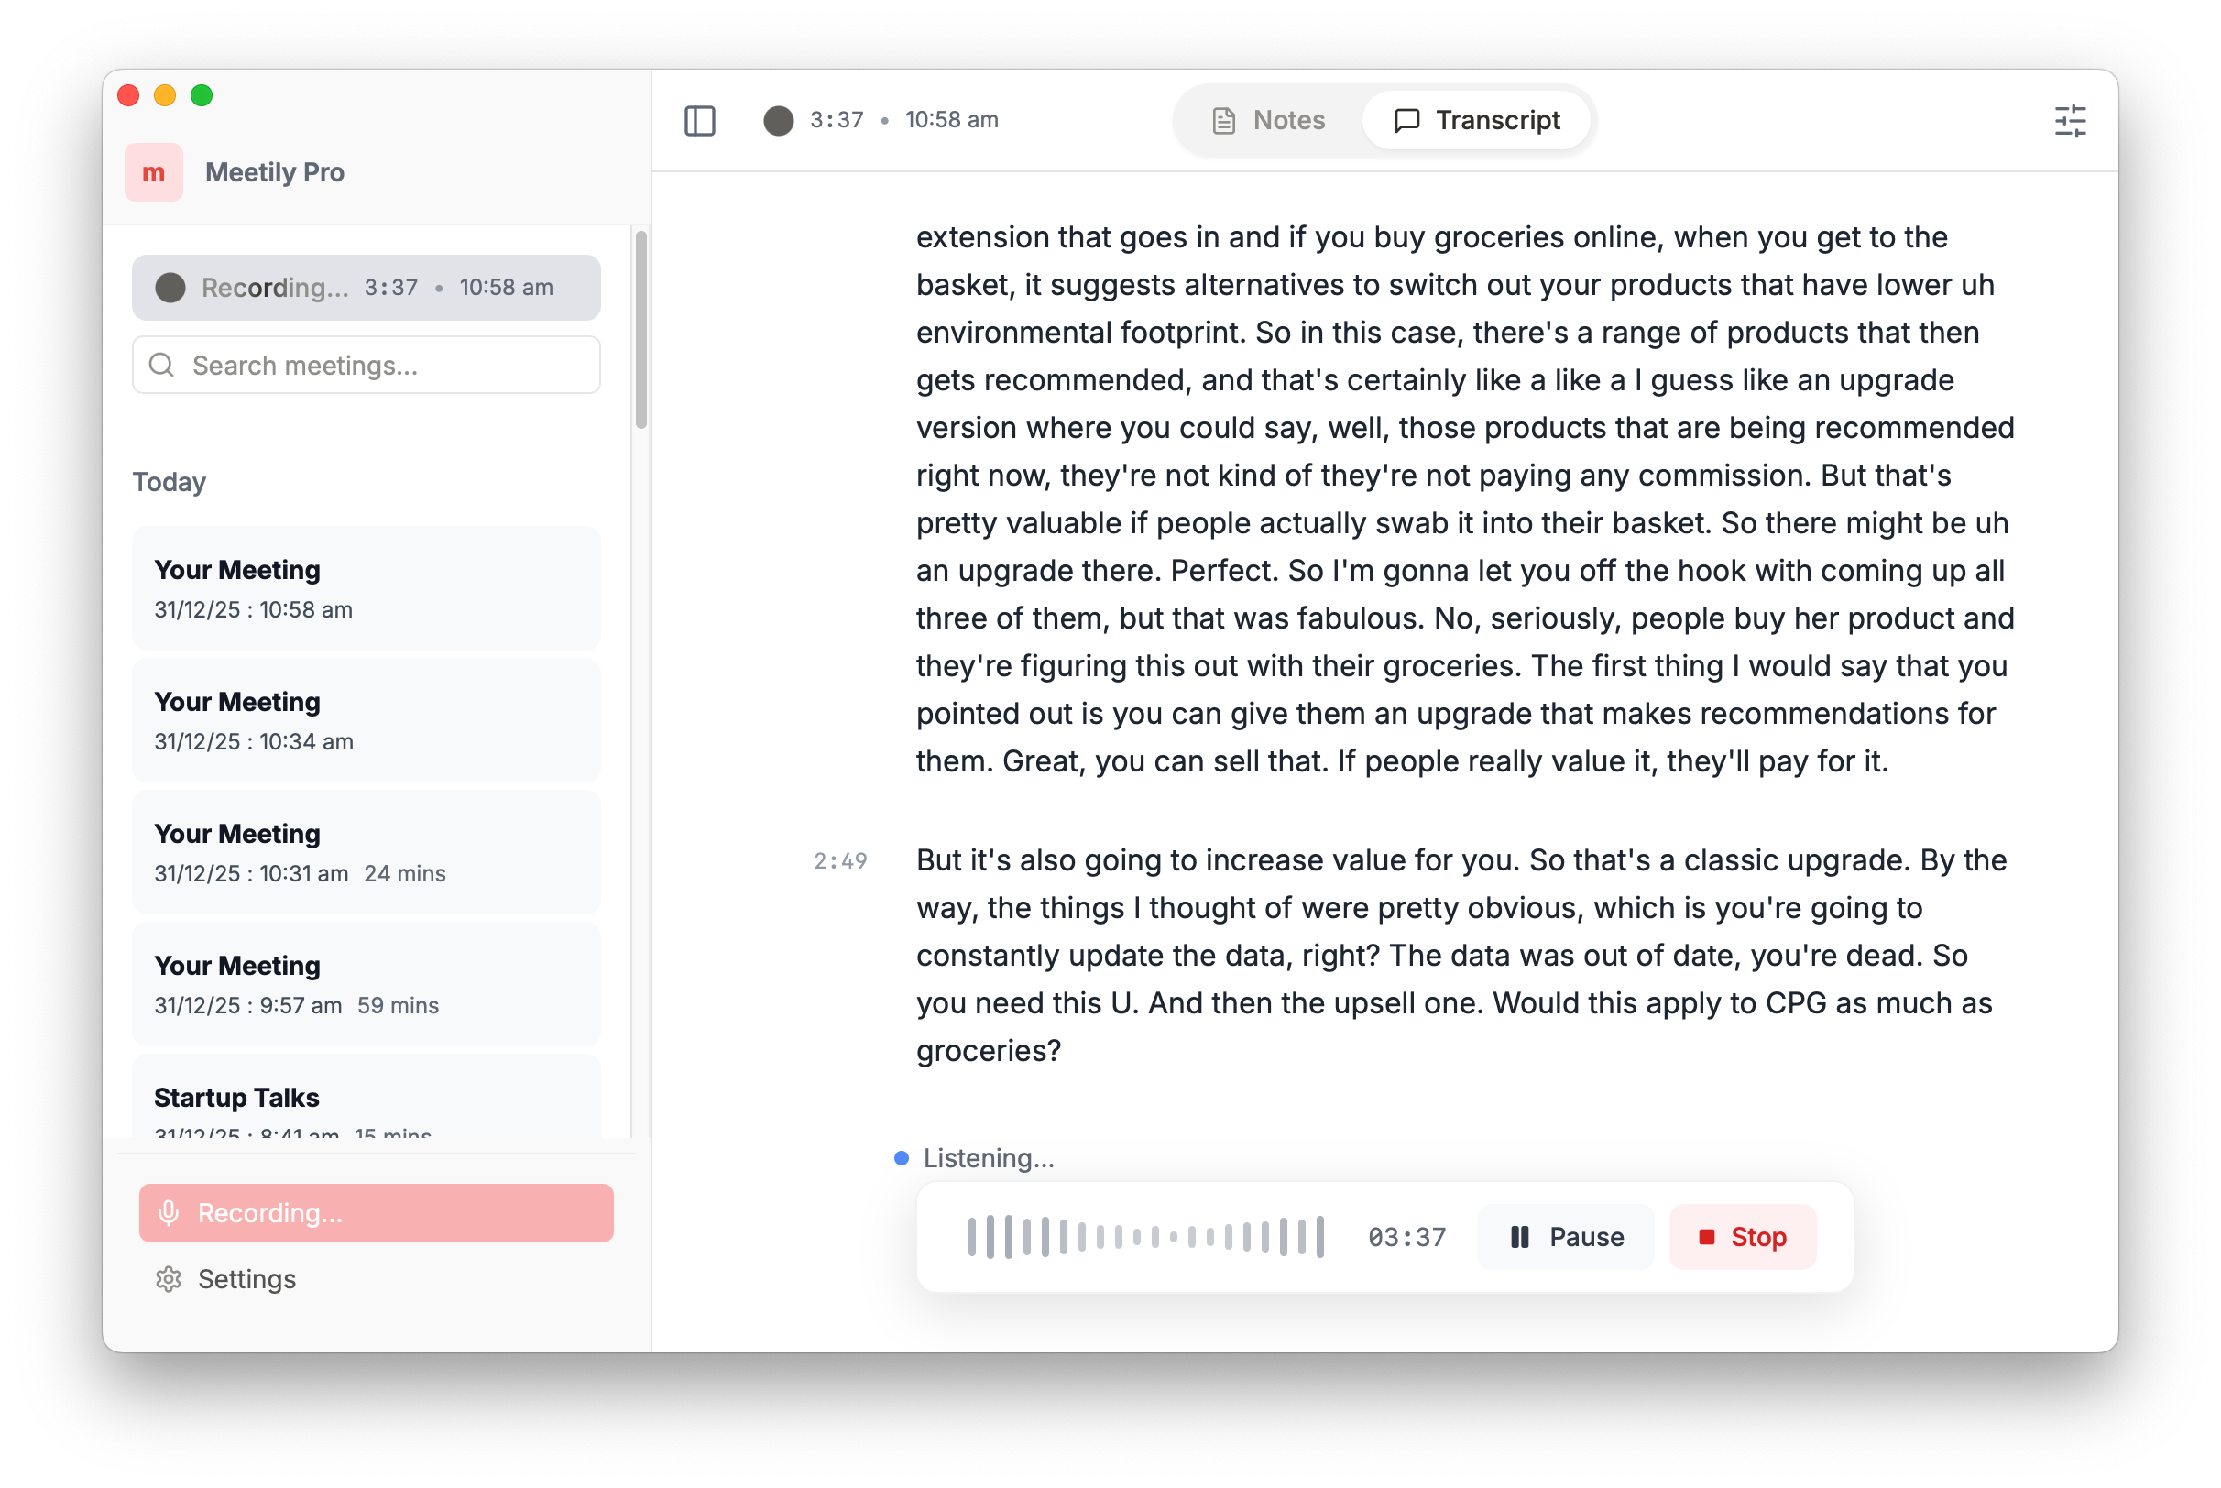Click the microphone icon in Recording button
Image resolution: width=2221 pixels, height=1488 pixels.
(x=169, y=1213)
